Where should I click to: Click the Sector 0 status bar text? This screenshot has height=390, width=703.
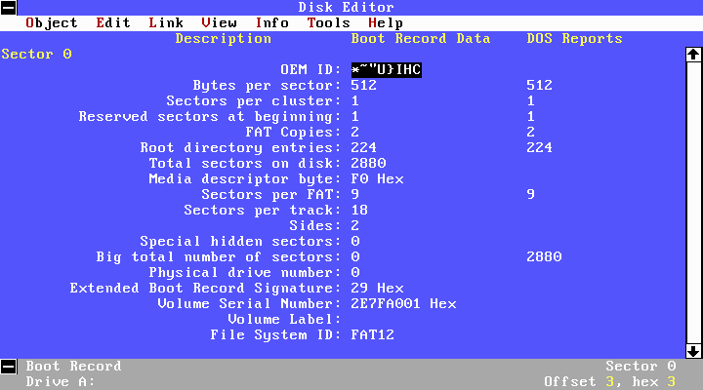(x=641, y=367)
